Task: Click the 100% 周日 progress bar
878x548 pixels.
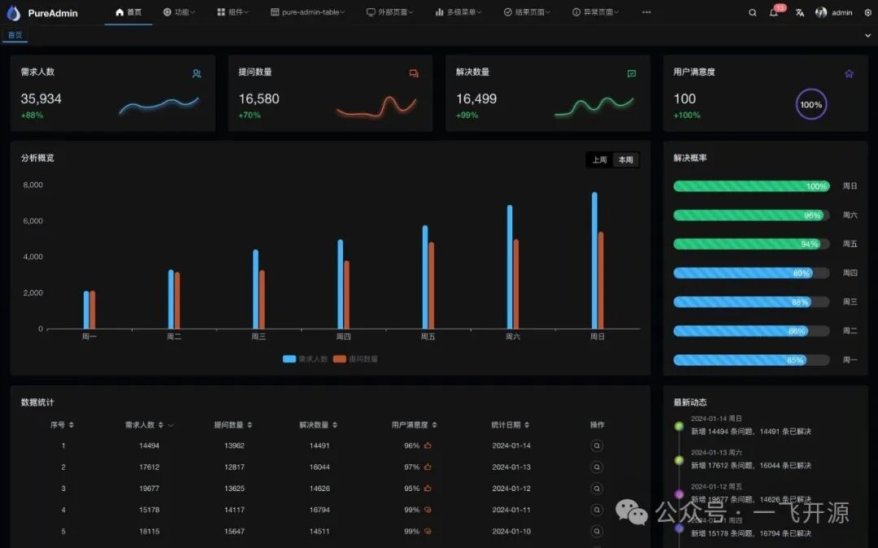Action: pyautogui.click(x=751, y=186)
